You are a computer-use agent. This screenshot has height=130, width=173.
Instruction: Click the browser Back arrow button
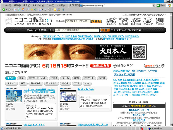[4, 10]
